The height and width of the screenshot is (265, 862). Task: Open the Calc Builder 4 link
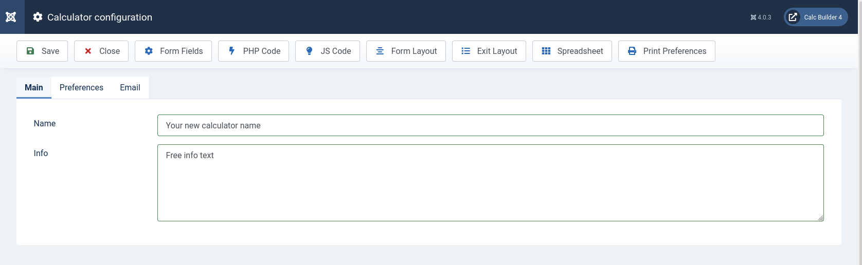(x=822, y=17)
